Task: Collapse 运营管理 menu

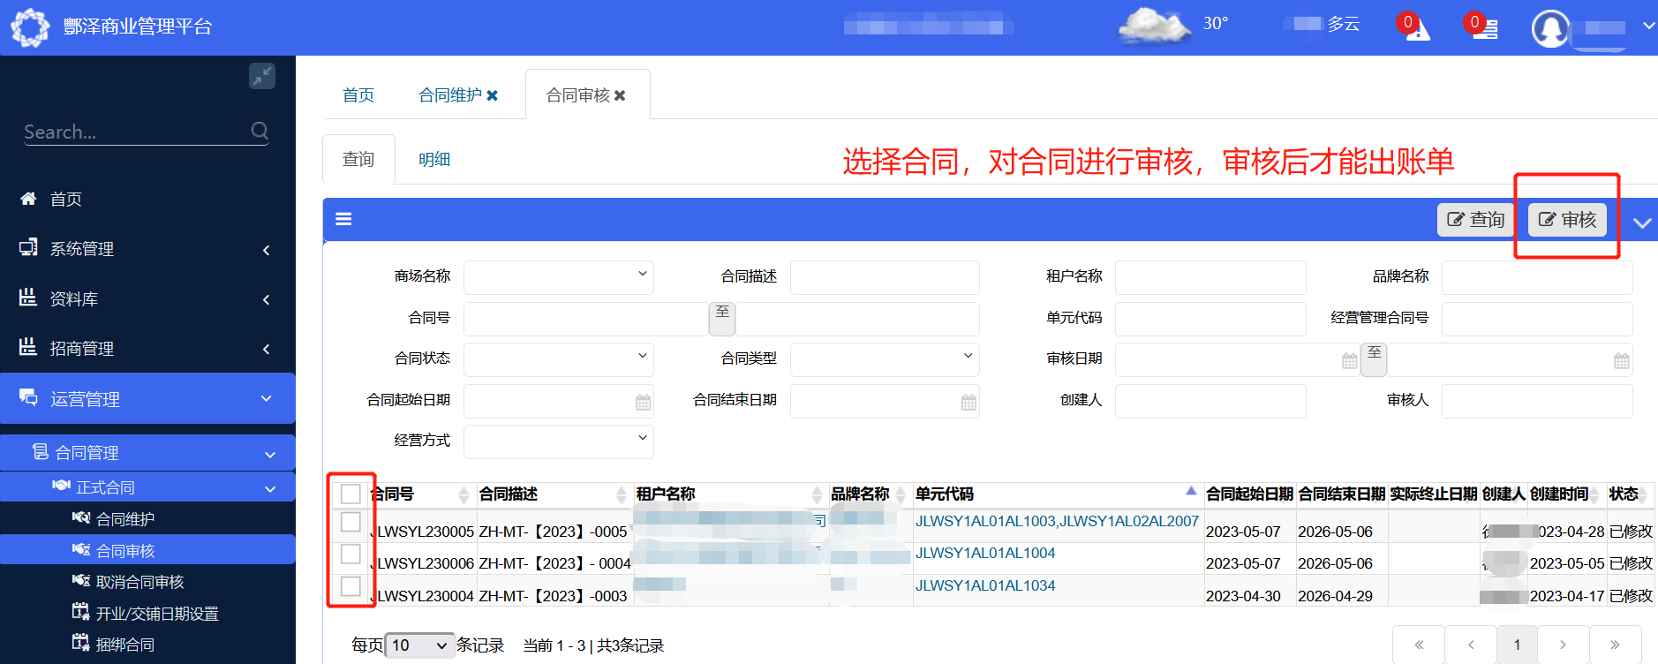Action: 147,399
